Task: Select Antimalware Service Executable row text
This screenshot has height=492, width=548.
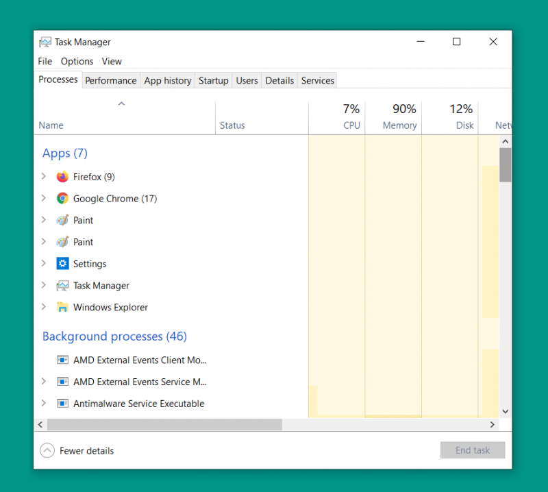Action: coord(139,404)
